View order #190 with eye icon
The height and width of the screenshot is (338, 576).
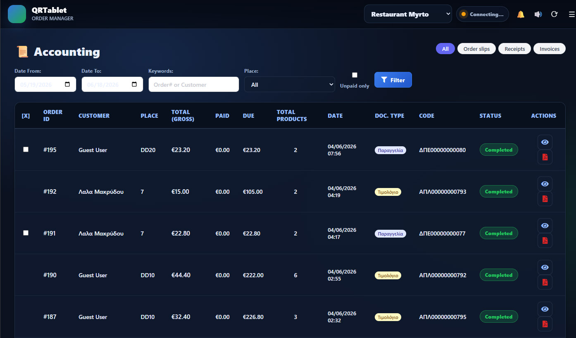pyautogui.click(x=545, y=267)
